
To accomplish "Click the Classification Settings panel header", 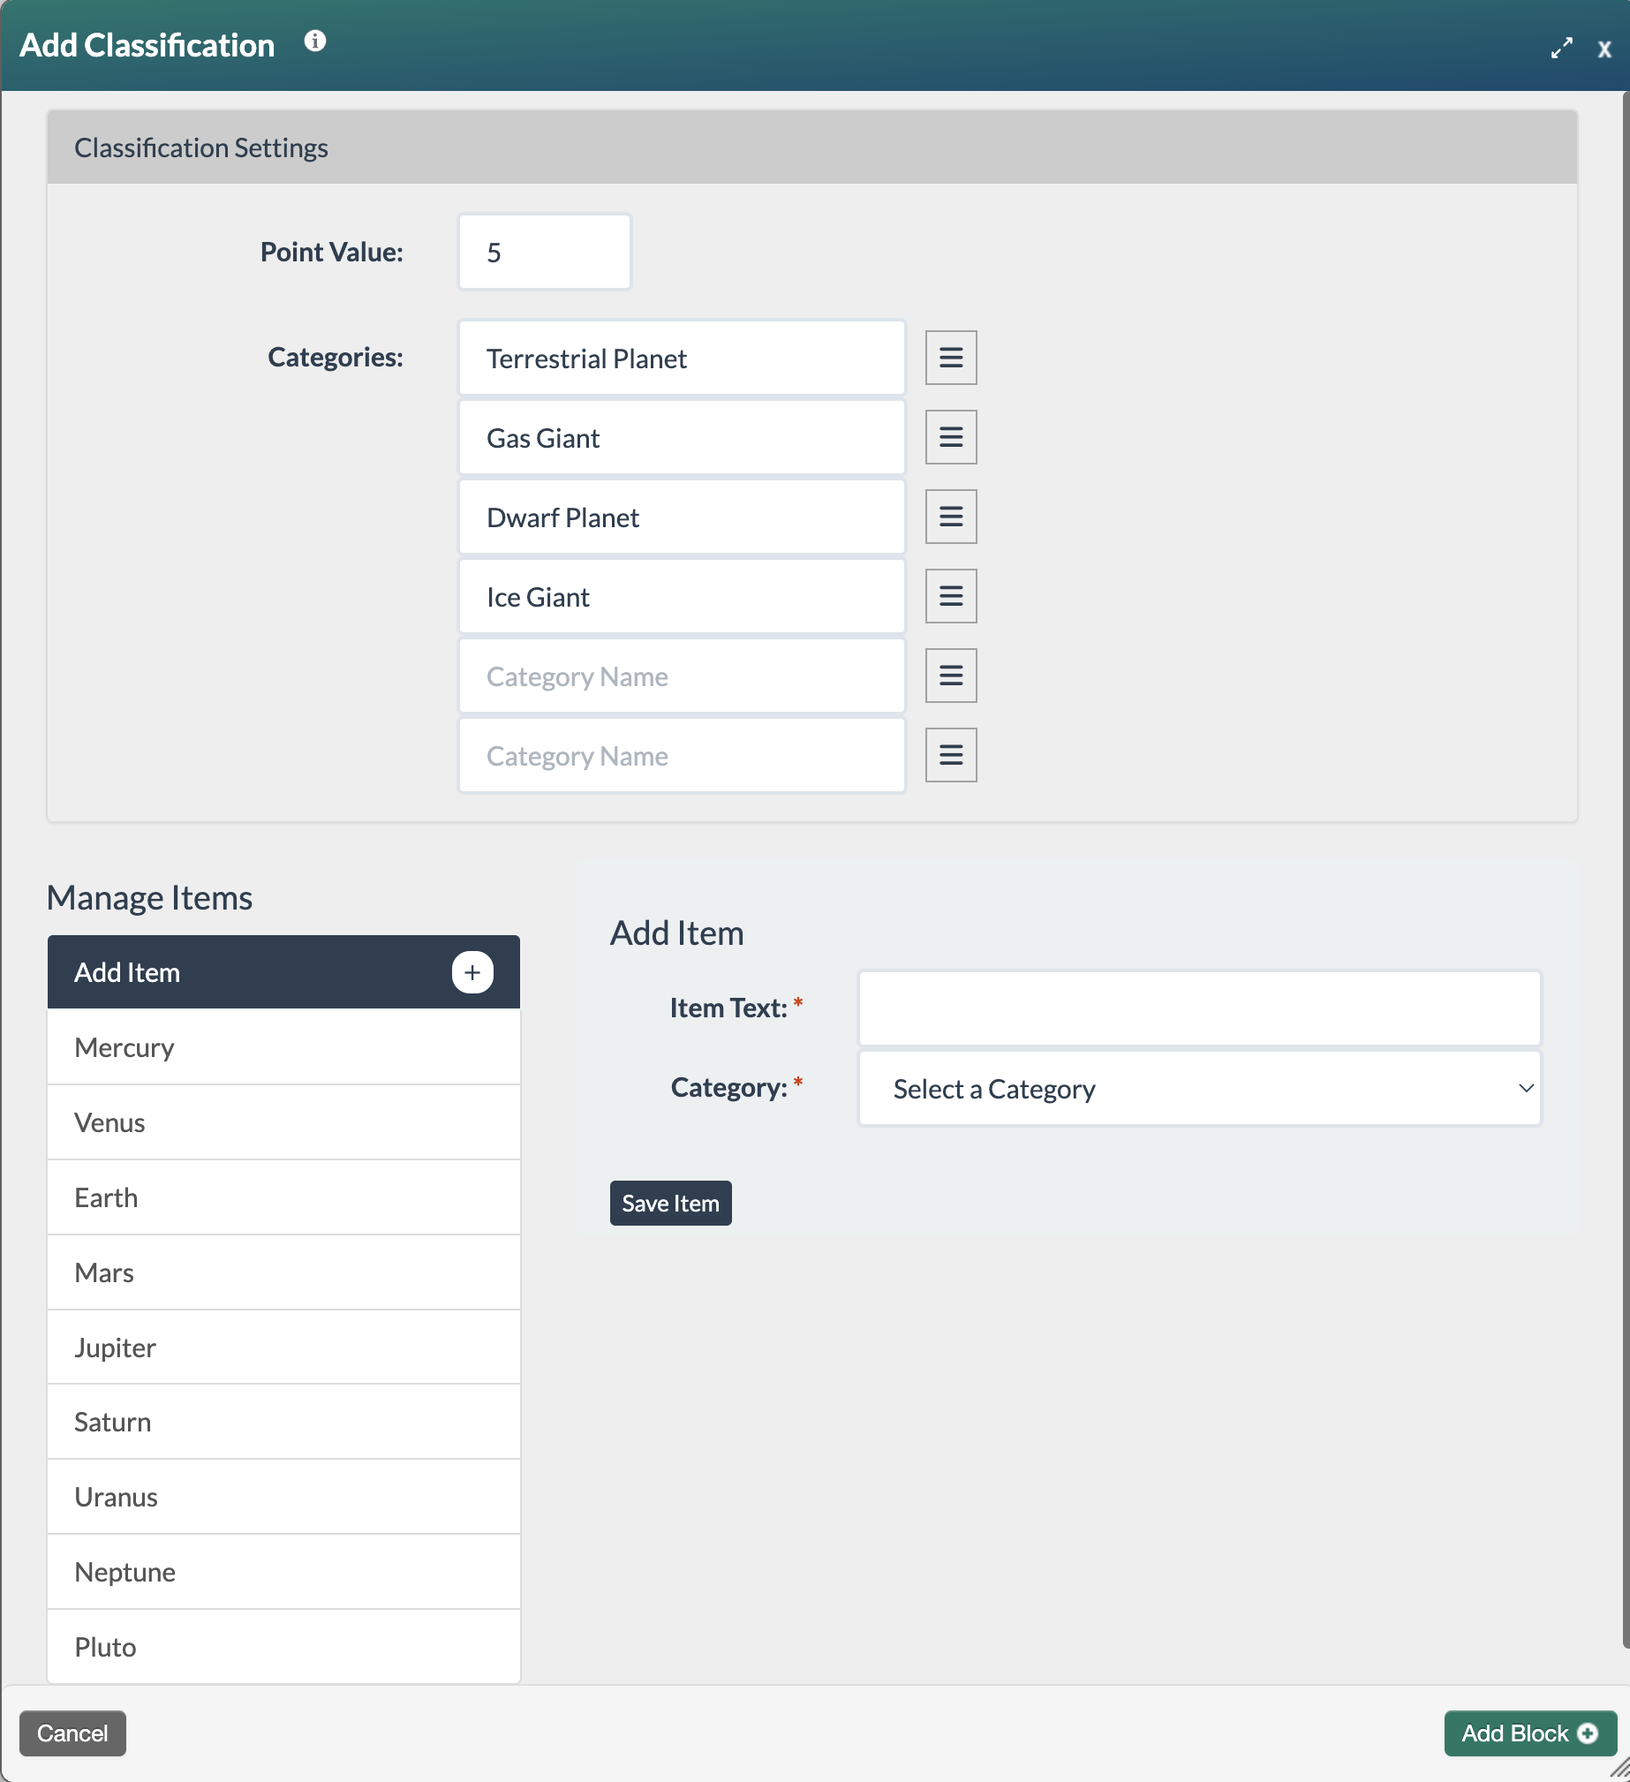I will click(x=811, y=147).
